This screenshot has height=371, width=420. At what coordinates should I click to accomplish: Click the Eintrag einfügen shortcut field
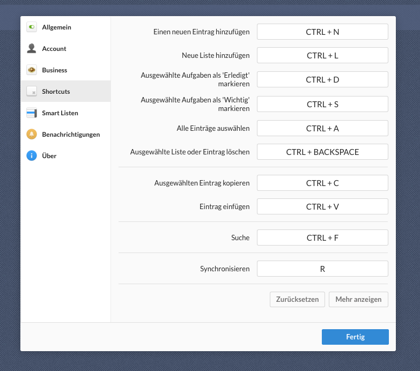[x=322, y=206]
